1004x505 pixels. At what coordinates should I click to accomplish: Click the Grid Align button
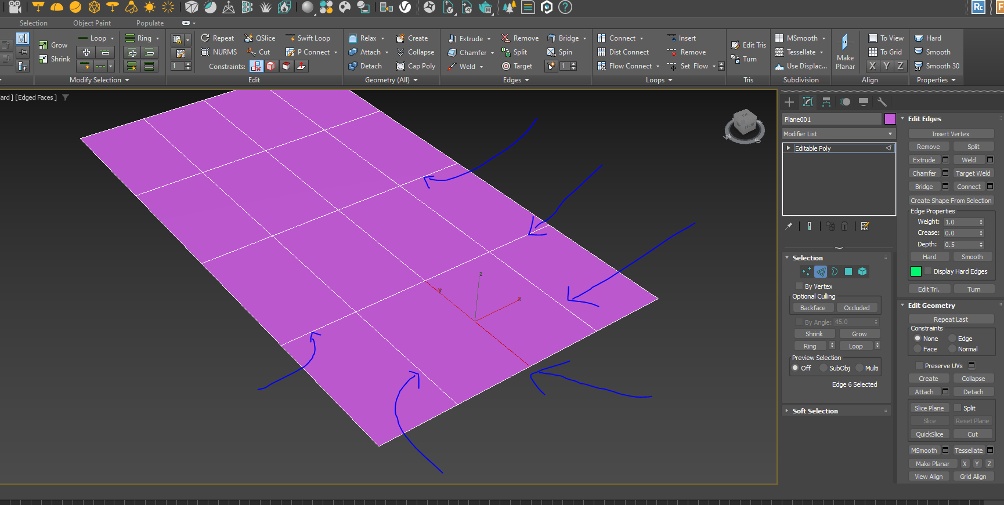(973, 477)
